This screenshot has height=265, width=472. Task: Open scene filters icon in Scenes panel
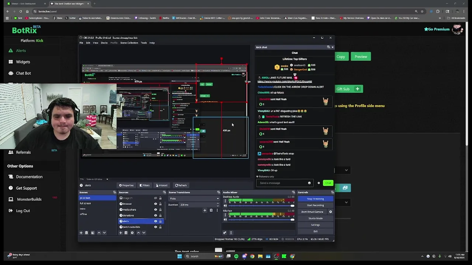93,233
